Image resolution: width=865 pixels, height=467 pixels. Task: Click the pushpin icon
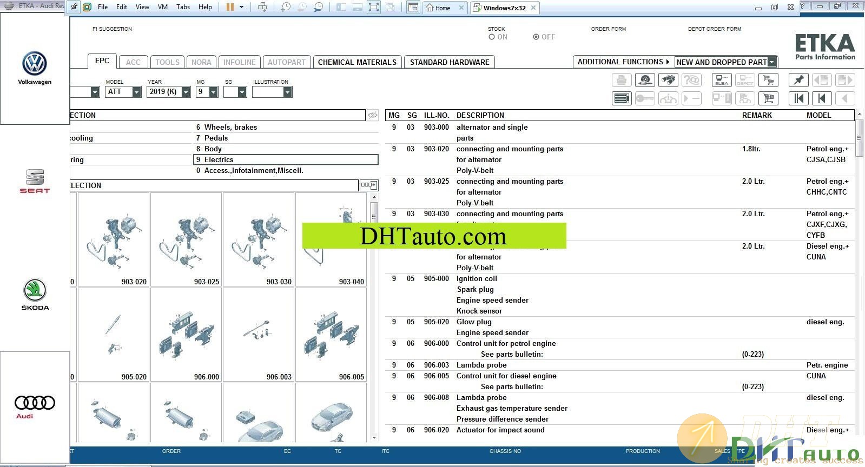point(799,80)
